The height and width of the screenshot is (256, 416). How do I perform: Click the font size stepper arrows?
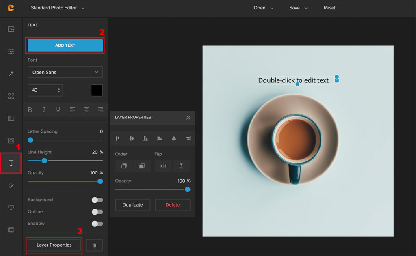(59, 90)
